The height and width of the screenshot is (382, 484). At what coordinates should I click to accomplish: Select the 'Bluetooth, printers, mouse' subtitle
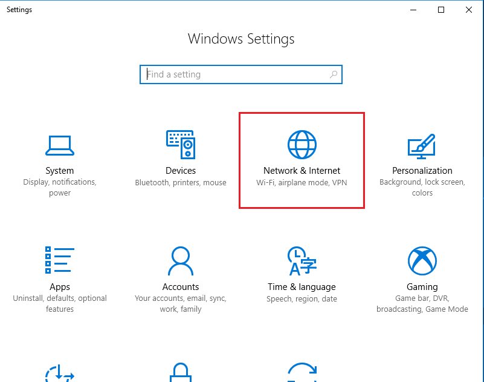click(x=180, y=182)
